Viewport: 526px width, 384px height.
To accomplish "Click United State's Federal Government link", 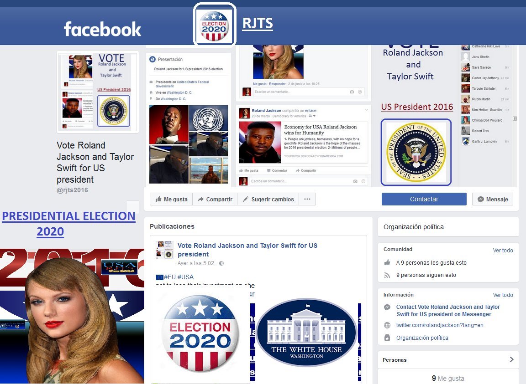I will click(182, 84).
